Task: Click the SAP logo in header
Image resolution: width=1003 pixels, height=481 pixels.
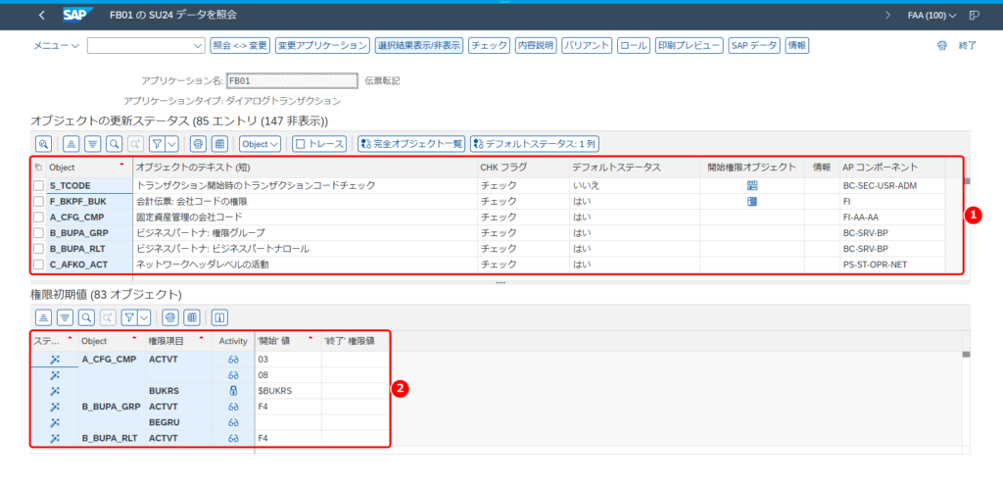Action: [78, 15]
